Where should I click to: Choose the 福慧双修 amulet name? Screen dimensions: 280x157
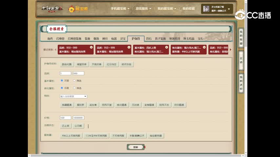[82, 64]
